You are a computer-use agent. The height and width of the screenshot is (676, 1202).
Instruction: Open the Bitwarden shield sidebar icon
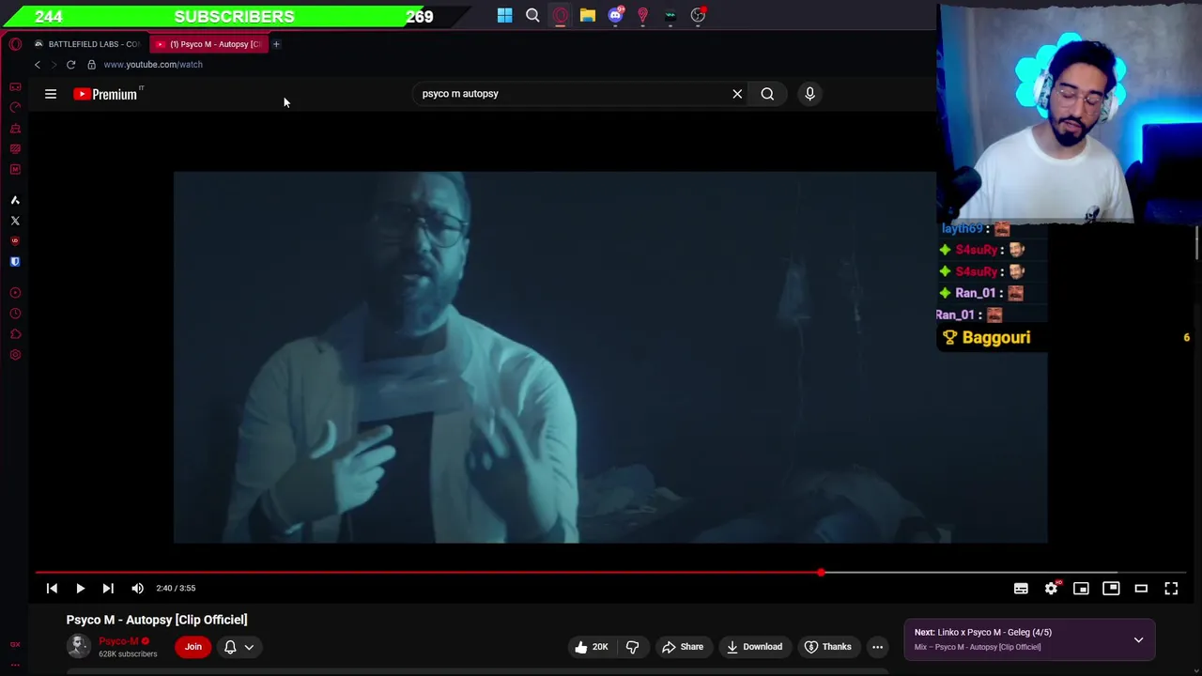pos(15,262)
